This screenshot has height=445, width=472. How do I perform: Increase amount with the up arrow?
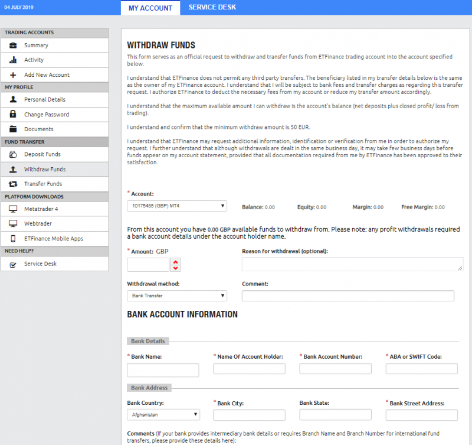[175, 262]
